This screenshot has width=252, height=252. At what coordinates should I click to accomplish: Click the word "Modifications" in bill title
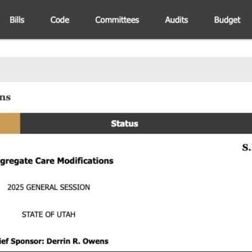point(85,161)
